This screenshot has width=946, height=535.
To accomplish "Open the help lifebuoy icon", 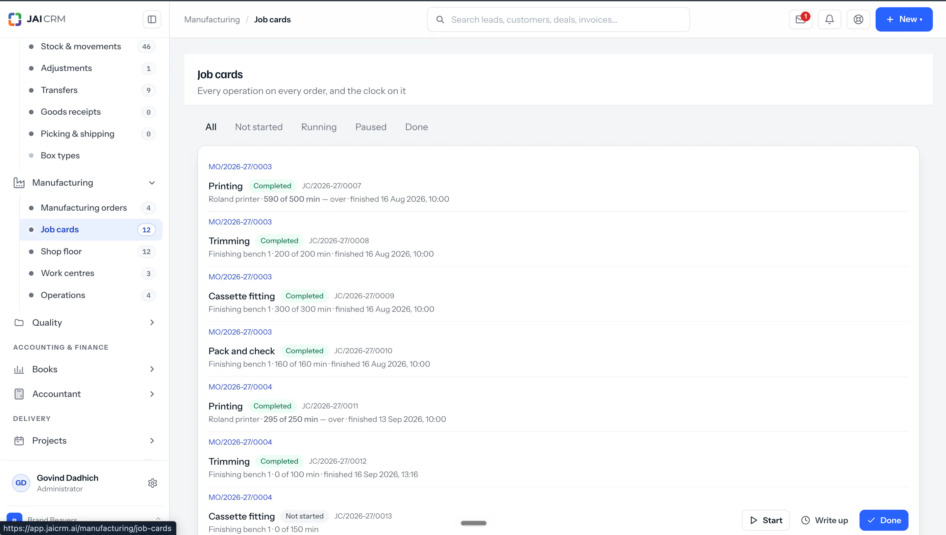I will [859, 19].
